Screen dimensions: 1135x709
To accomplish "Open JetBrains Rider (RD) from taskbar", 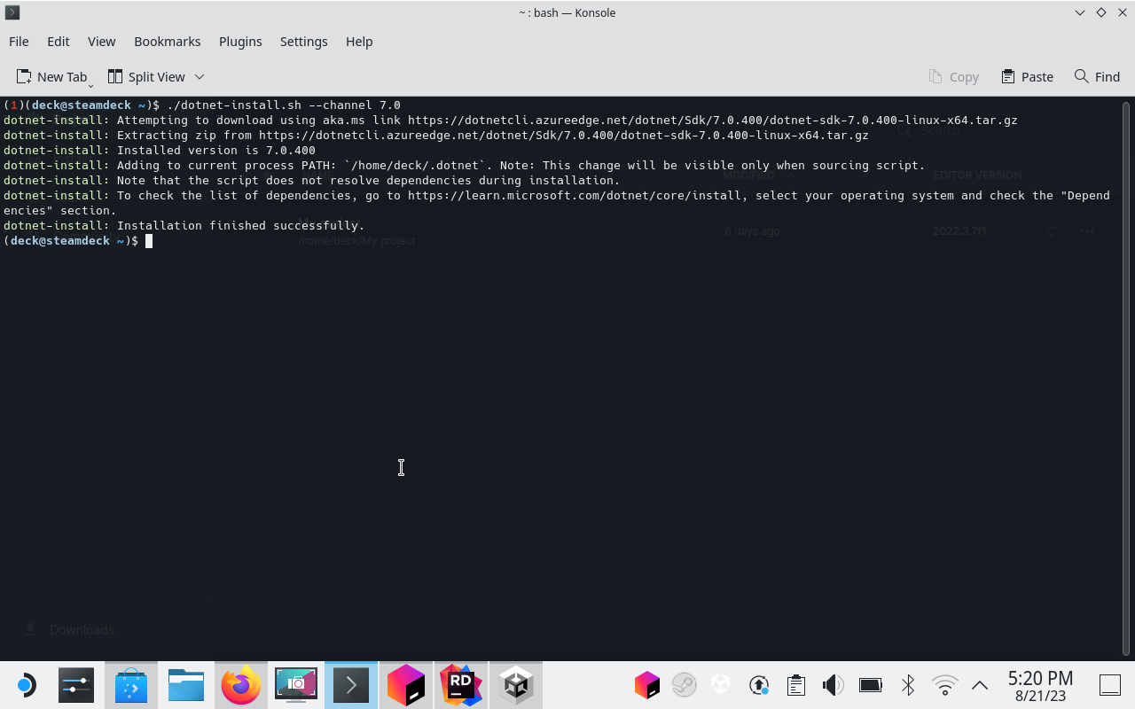I will pyautogui.click(x=461, y=685).
